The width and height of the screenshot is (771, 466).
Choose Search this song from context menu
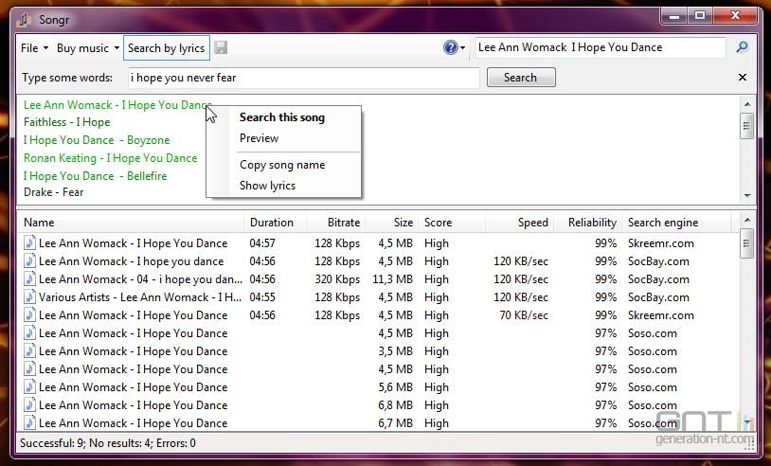(x=282, y=117)
